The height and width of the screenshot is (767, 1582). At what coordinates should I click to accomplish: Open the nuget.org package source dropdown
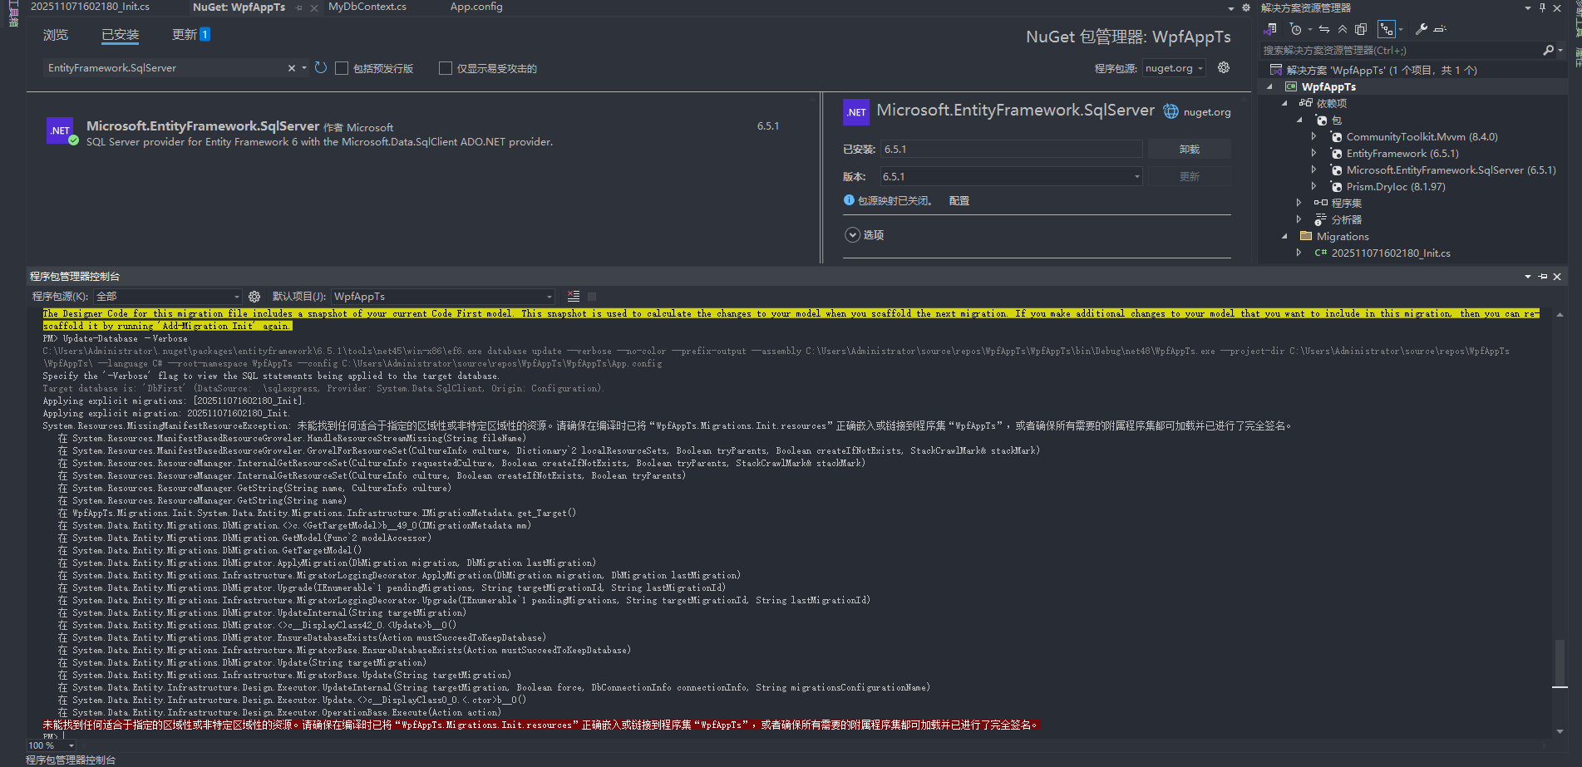coord(1174,68)
